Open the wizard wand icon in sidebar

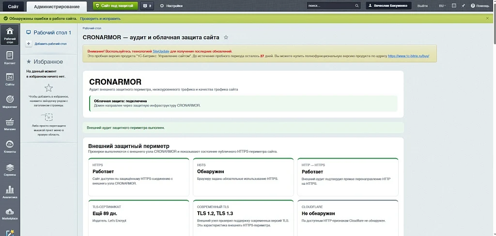10,233
